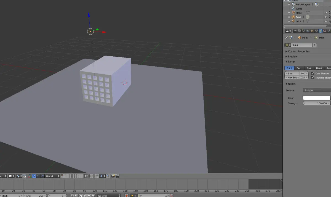Hide the Point lamp via eye icon
331x197 pixels.
(326, 17)
